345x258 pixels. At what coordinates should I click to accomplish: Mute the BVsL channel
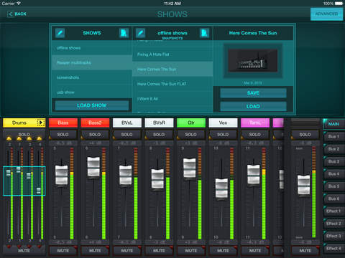(127, 251)
